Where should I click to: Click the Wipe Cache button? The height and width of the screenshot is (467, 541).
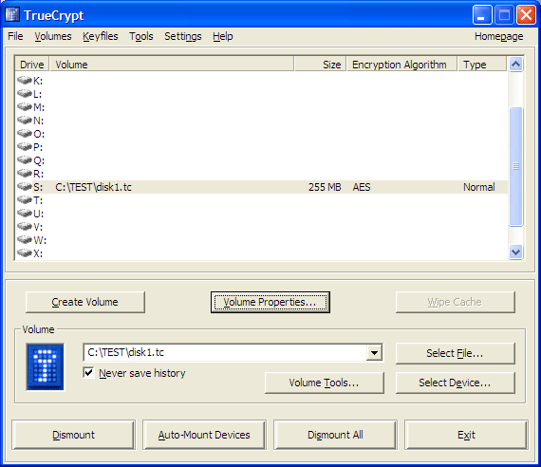(455, 302)
